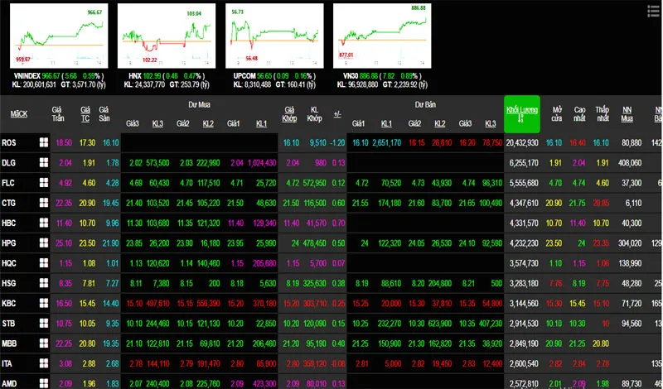Select the HQC ticker symbol
Image resolution: width=663 pixels, height=389 pixels.
click(x=8, y=263)
